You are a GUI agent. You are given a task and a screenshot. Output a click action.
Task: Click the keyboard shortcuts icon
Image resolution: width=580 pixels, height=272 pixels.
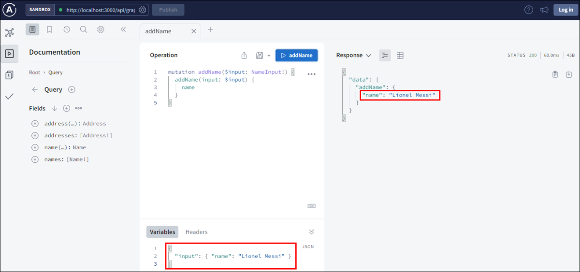click(x=312, y=206)
